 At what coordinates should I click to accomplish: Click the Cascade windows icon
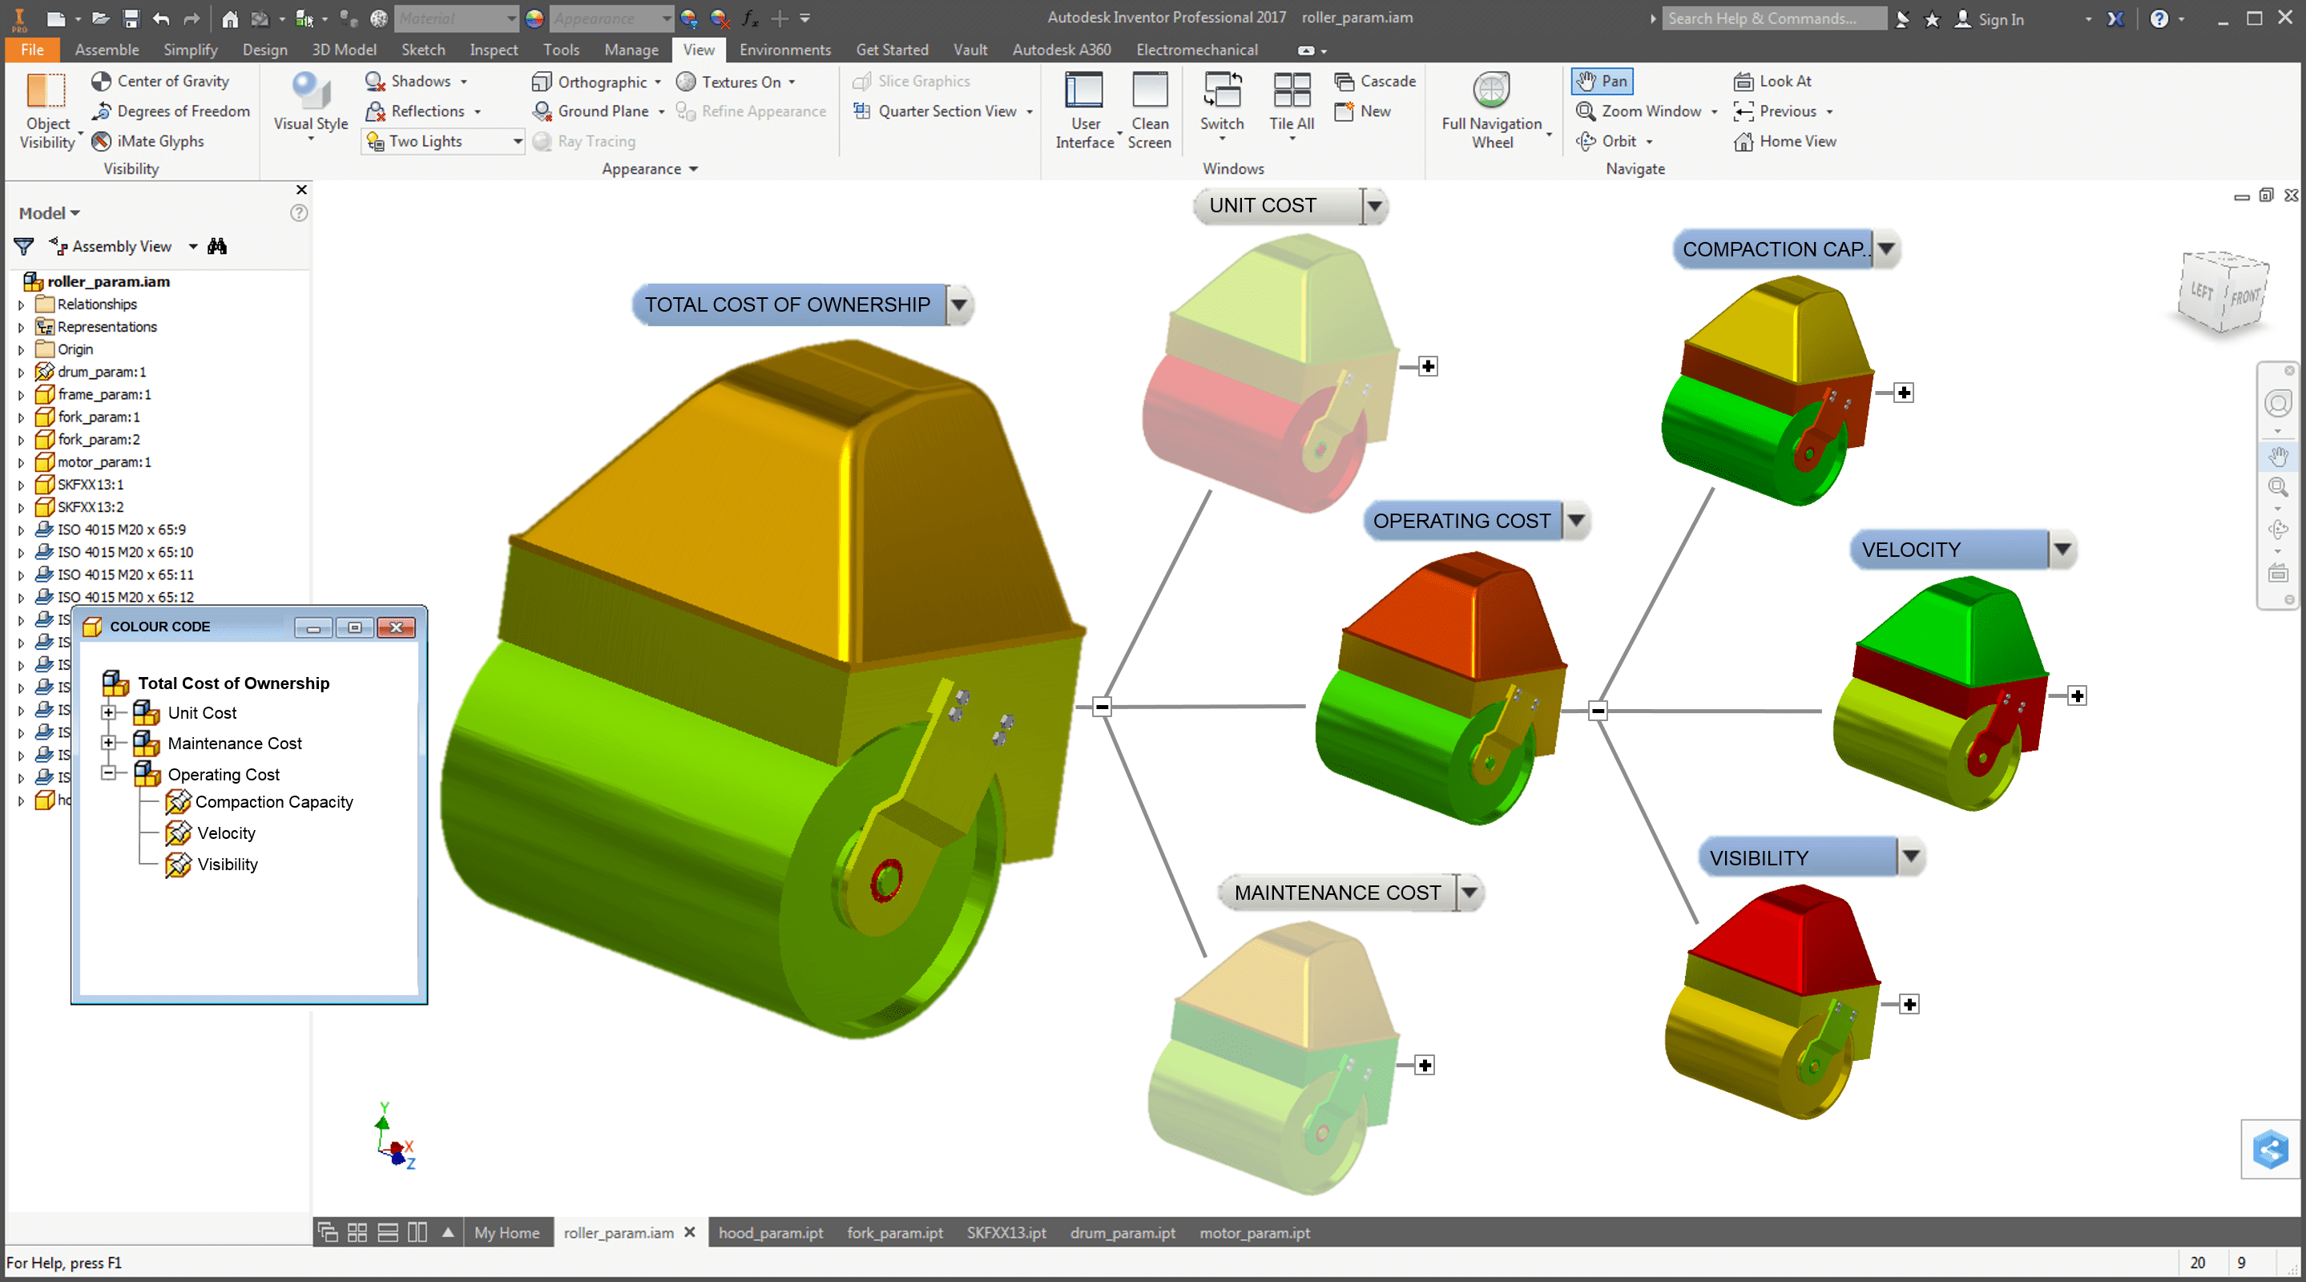(x=1344, y=82)
